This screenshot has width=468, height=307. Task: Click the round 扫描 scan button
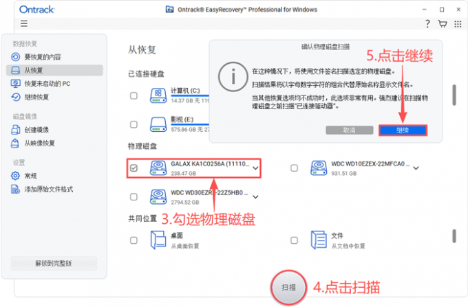pos(288,287)
